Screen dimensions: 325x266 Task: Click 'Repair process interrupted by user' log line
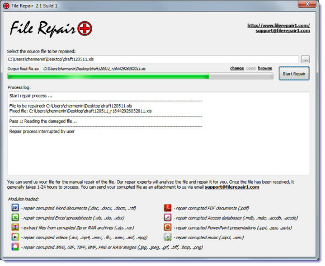click(x=42, y=132)
